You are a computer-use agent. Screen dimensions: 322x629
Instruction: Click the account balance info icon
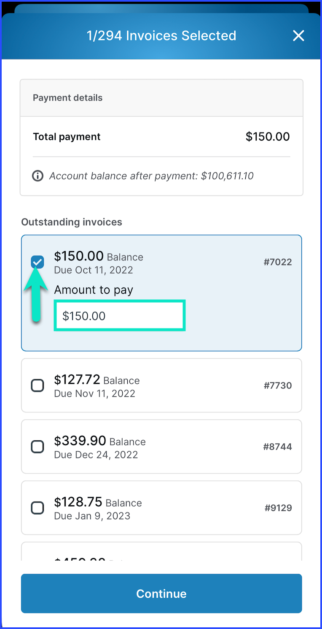(x=38, y=176)
